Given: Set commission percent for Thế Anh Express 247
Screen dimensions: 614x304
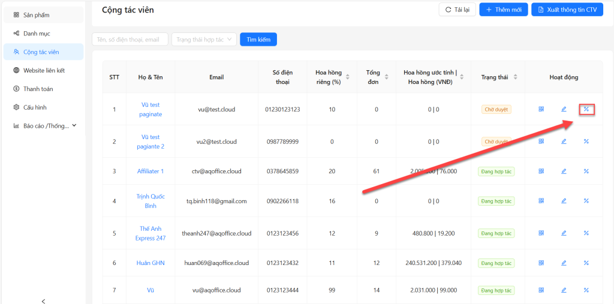Looking at the screenshot, I should (x=586, y=233).
